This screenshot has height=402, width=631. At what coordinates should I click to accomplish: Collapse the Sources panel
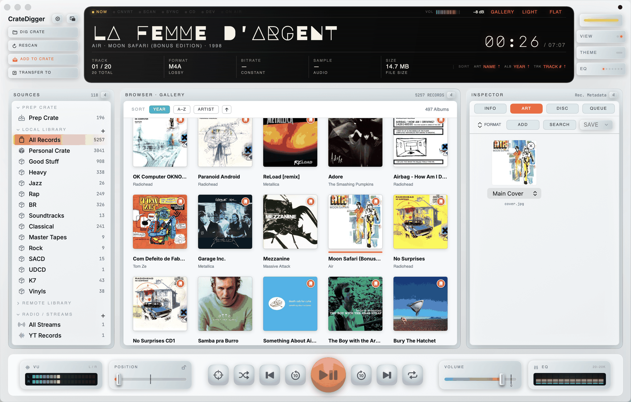(x=105, y=95)
